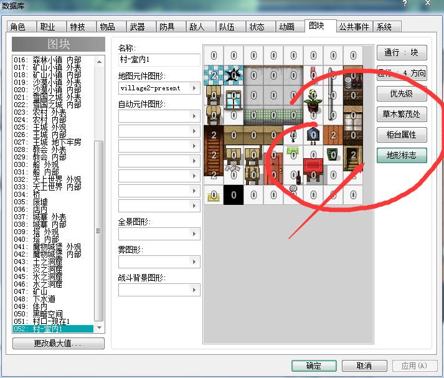
Task: Select list entry 027: 王城 地下牢房
Action: (53, 142)
